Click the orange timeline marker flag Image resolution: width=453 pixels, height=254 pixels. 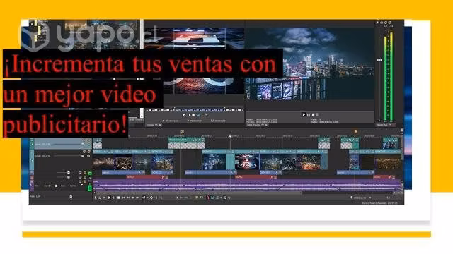(x=355, y=132)
